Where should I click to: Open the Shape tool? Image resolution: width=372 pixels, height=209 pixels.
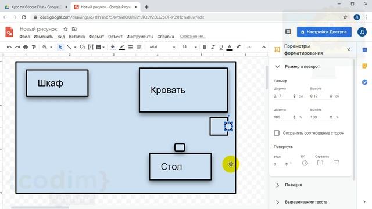click(83, 47)
